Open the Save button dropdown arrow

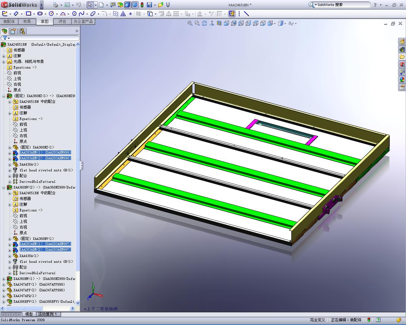pyautogui.click(x=155, y=5)
